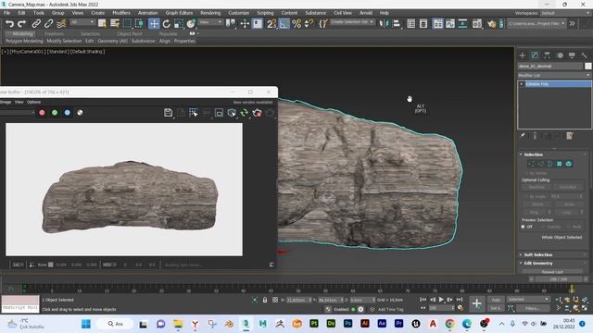Screen dimensions: 593x333
Task: Toggle alpha channel in frame buffer
Action: tap(80, 113)
